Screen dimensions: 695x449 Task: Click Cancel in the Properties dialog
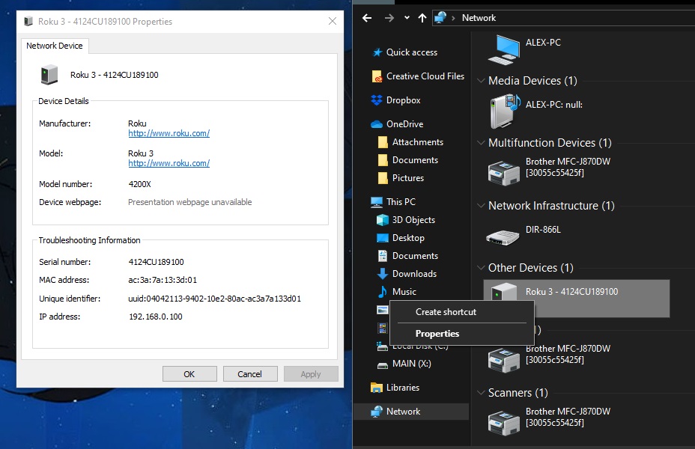click(x=250, y=374)
